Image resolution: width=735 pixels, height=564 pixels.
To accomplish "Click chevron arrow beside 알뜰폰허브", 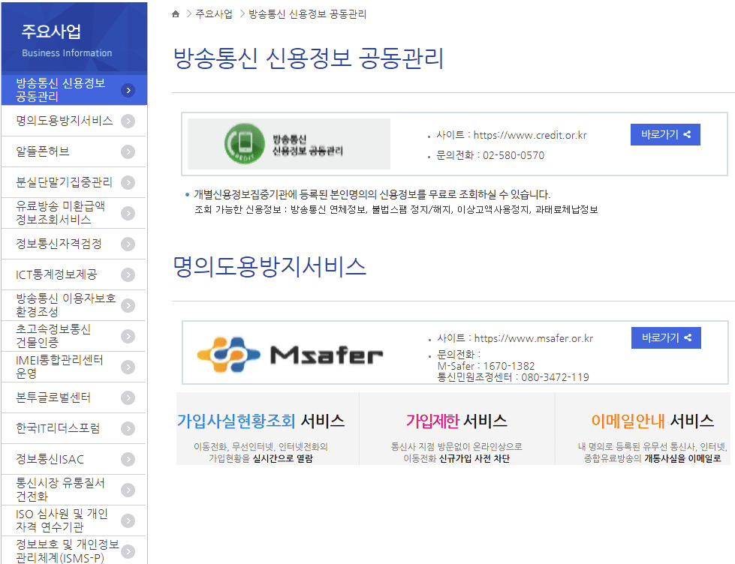I will (128, 151).
